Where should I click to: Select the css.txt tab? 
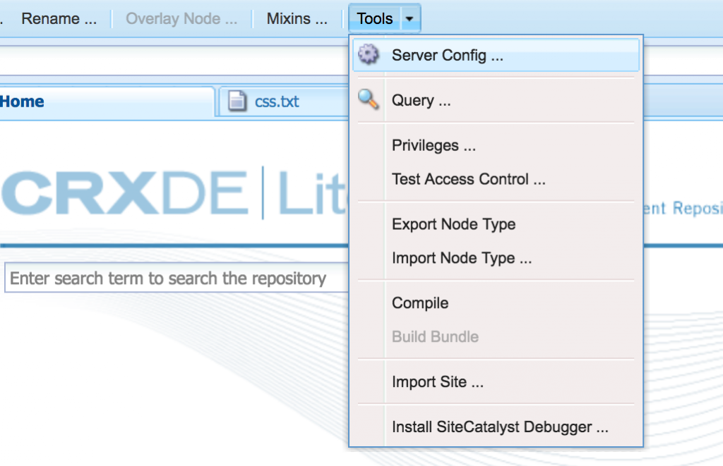(x=275, y=101)
